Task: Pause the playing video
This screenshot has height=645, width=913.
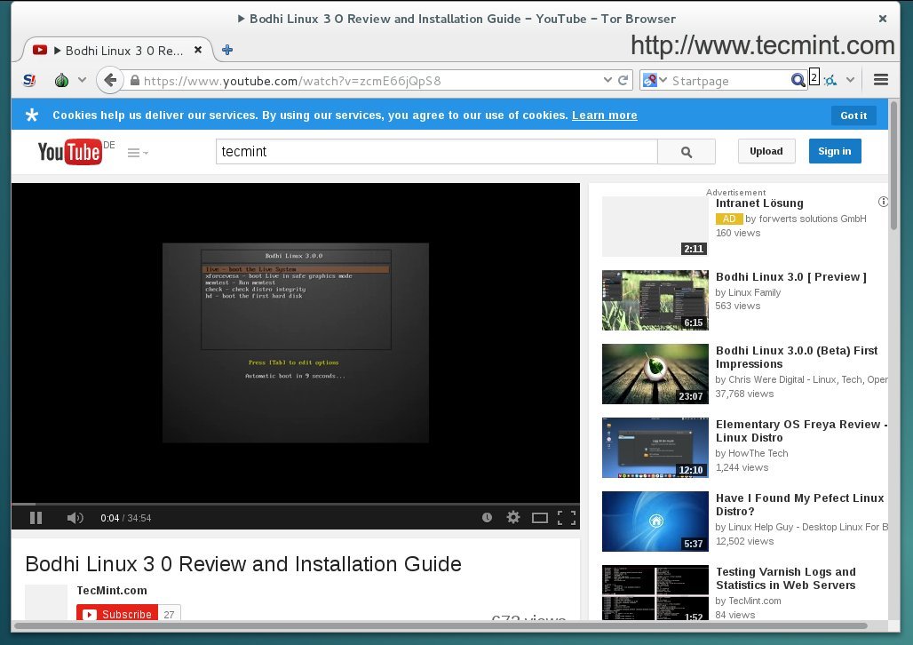Action: (x=36, y=517)
